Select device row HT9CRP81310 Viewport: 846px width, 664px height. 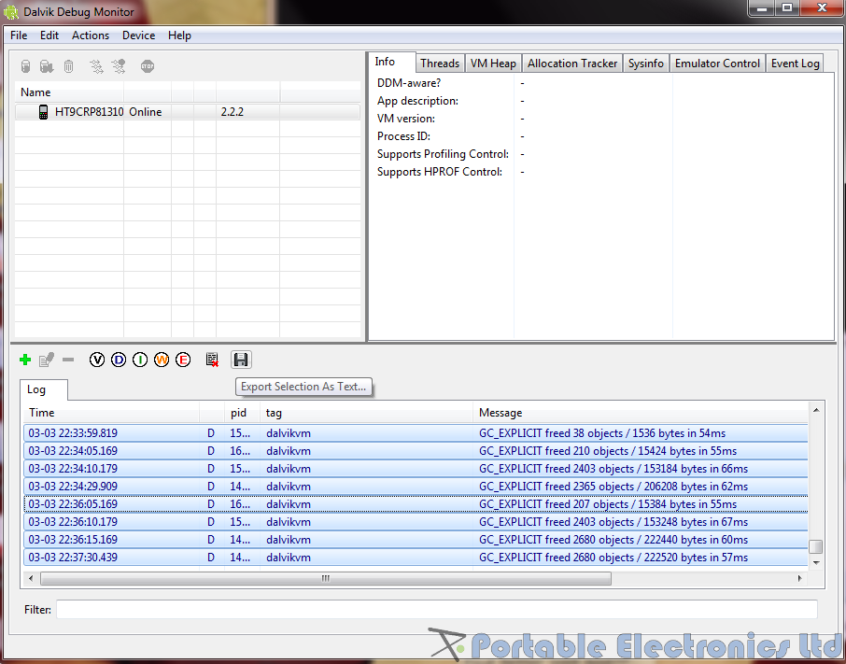tap(188, 112)
